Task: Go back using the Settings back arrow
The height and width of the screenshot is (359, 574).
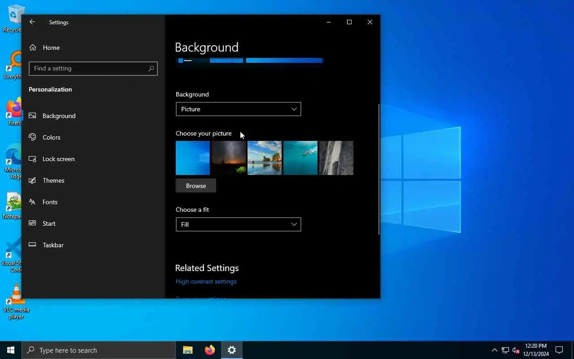Action: pyautogui.click(x=32, y=22)
